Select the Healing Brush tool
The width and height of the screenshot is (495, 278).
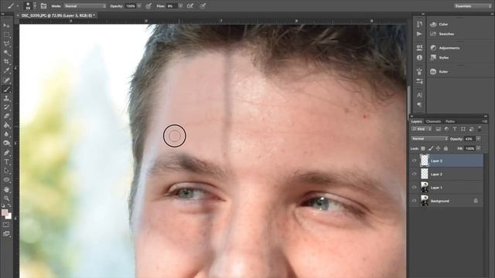coord(6,80)
